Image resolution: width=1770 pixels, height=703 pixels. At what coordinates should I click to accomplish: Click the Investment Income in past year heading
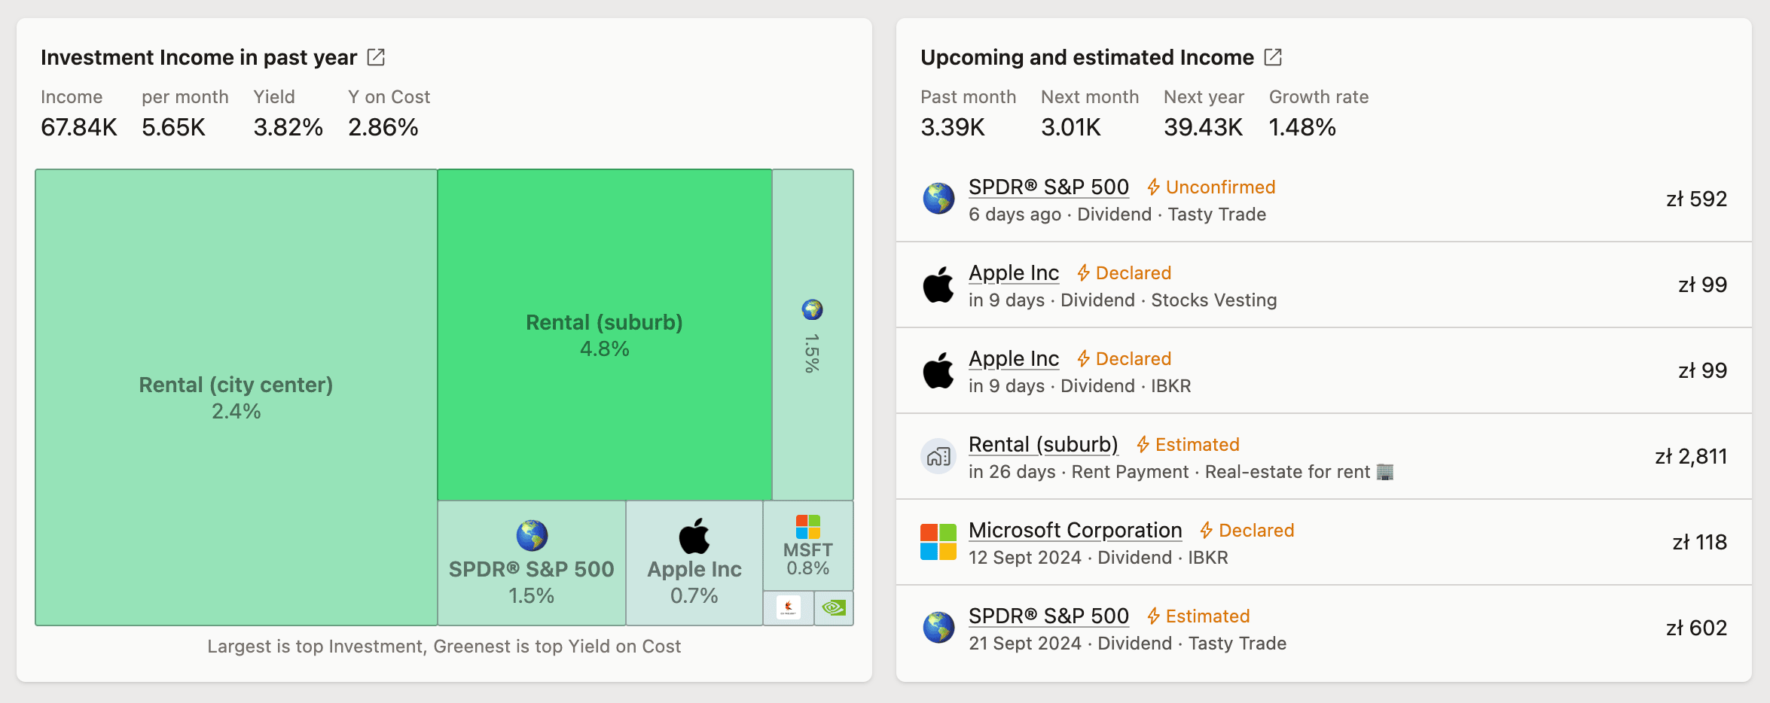(199, 57)
